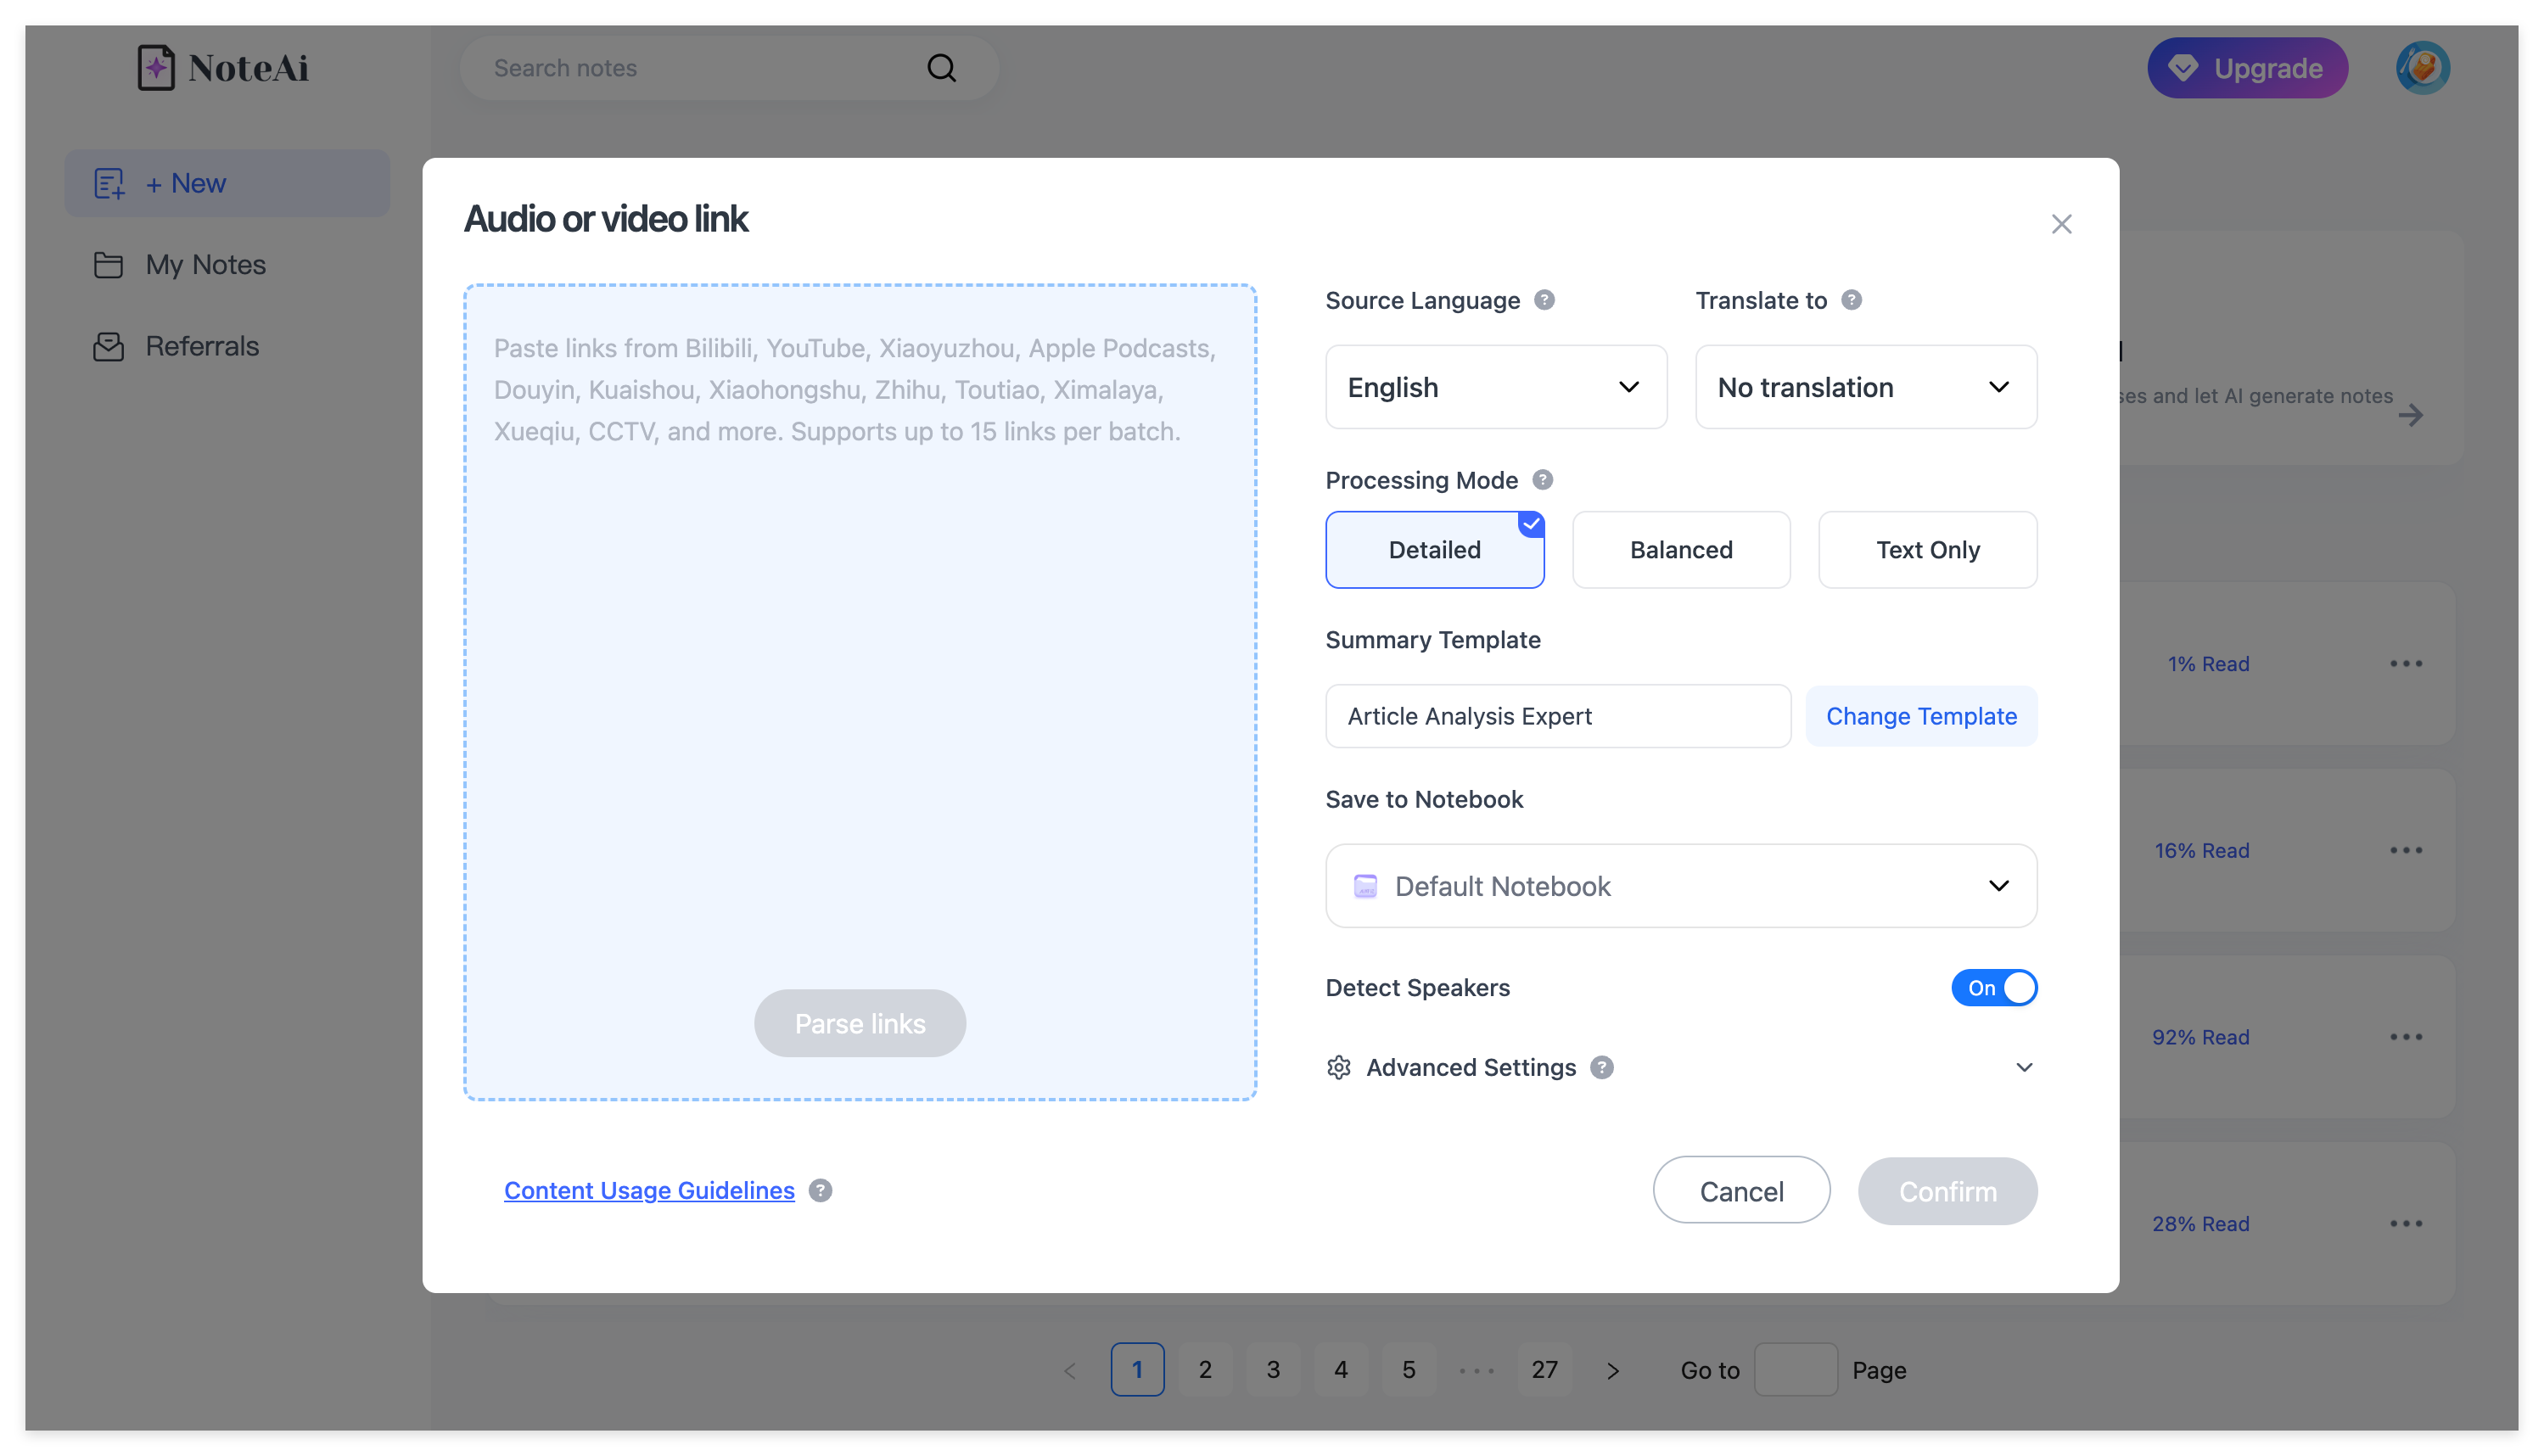
Task: Select Text Only processing mode
Action: 1927,550
